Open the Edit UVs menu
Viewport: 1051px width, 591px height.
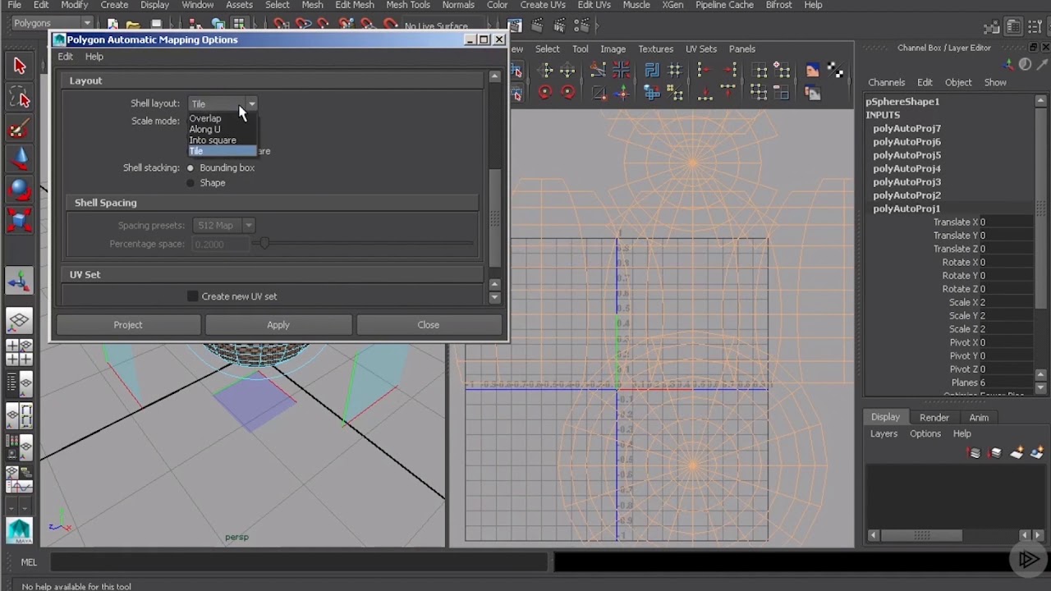[x=594, y=5]
